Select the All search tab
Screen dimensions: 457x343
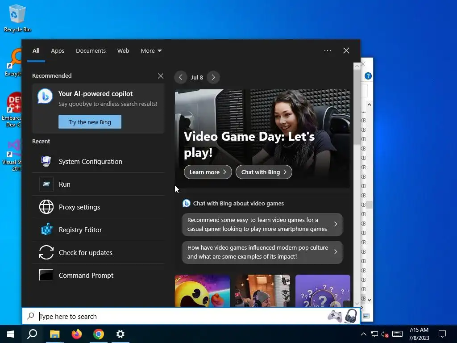pos(36,50)
